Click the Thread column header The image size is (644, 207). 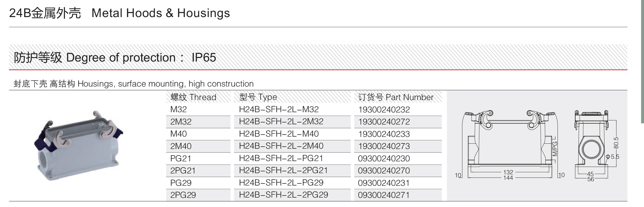pos(193,97)
